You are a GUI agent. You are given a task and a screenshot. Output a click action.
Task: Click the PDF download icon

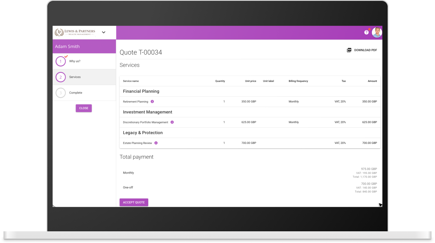[349, 50]
